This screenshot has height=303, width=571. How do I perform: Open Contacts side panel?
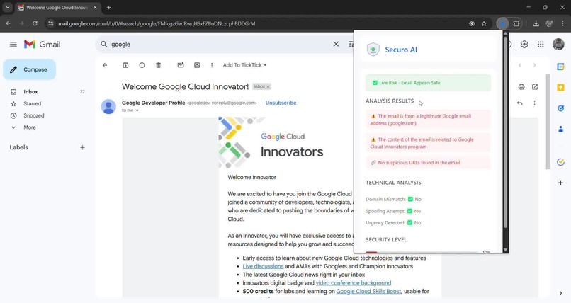point(560,129)
